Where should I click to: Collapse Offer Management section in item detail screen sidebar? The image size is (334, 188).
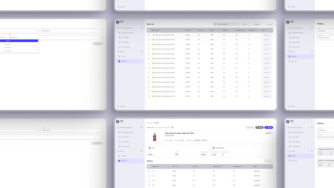pyautogui.click(x=142, y=128)
